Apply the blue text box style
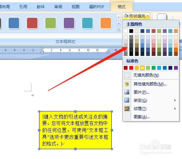Image resolution: width=182 pixels, height=159 pixels. click(14, 23)
